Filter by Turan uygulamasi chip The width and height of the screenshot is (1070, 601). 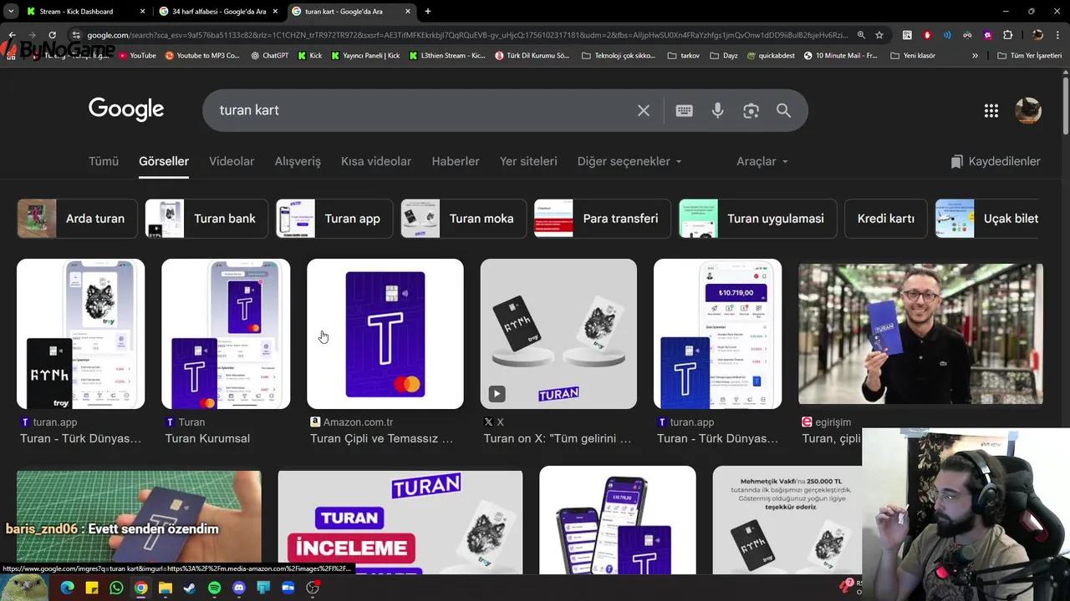(x=757, y=219)
